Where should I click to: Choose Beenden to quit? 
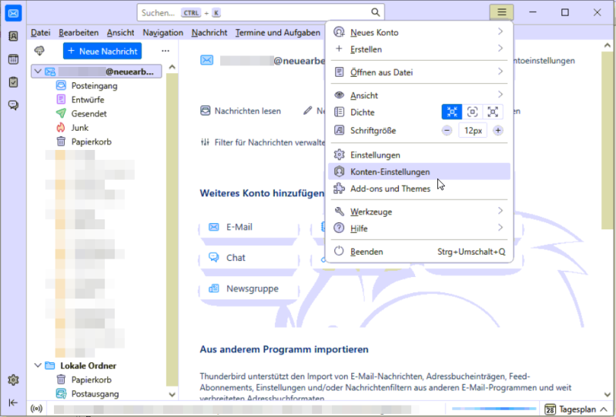pos(419,252)
